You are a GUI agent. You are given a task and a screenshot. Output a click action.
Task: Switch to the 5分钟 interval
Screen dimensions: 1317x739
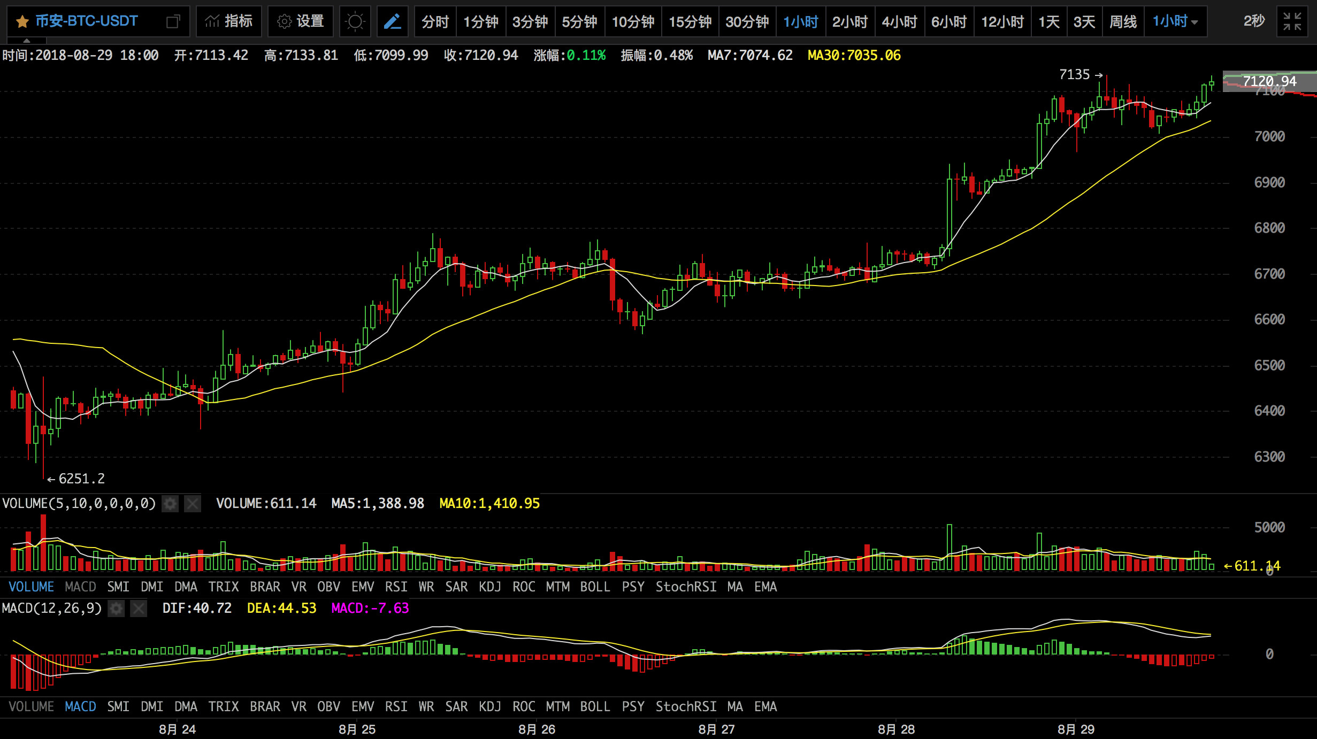(x=579, y=22)
